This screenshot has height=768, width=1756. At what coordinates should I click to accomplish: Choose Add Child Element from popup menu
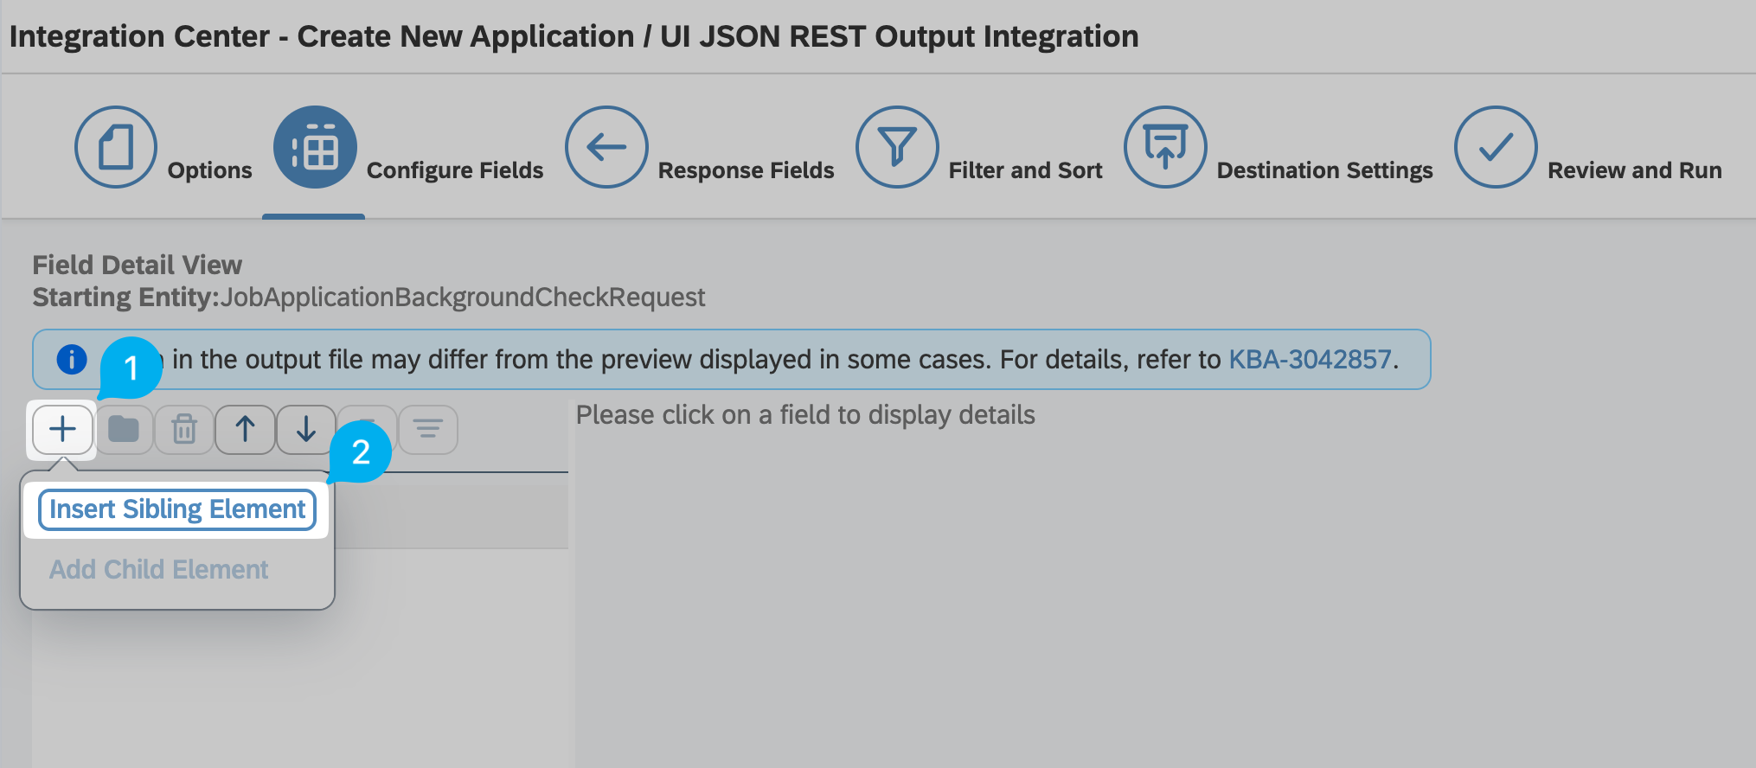(x=159, y=570)
